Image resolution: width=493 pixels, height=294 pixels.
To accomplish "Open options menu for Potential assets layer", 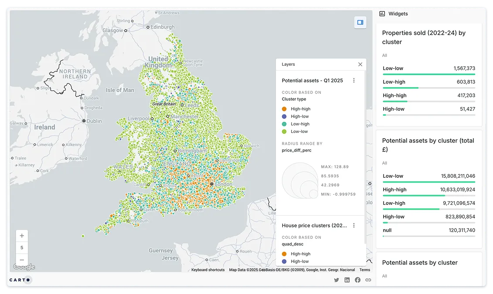I will (x=354, y=81).
